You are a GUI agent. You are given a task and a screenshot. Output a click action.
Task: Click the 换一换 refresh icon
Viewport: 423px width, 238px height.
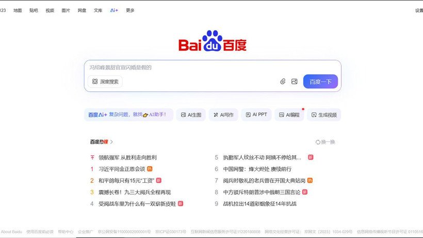pos(318,142)
